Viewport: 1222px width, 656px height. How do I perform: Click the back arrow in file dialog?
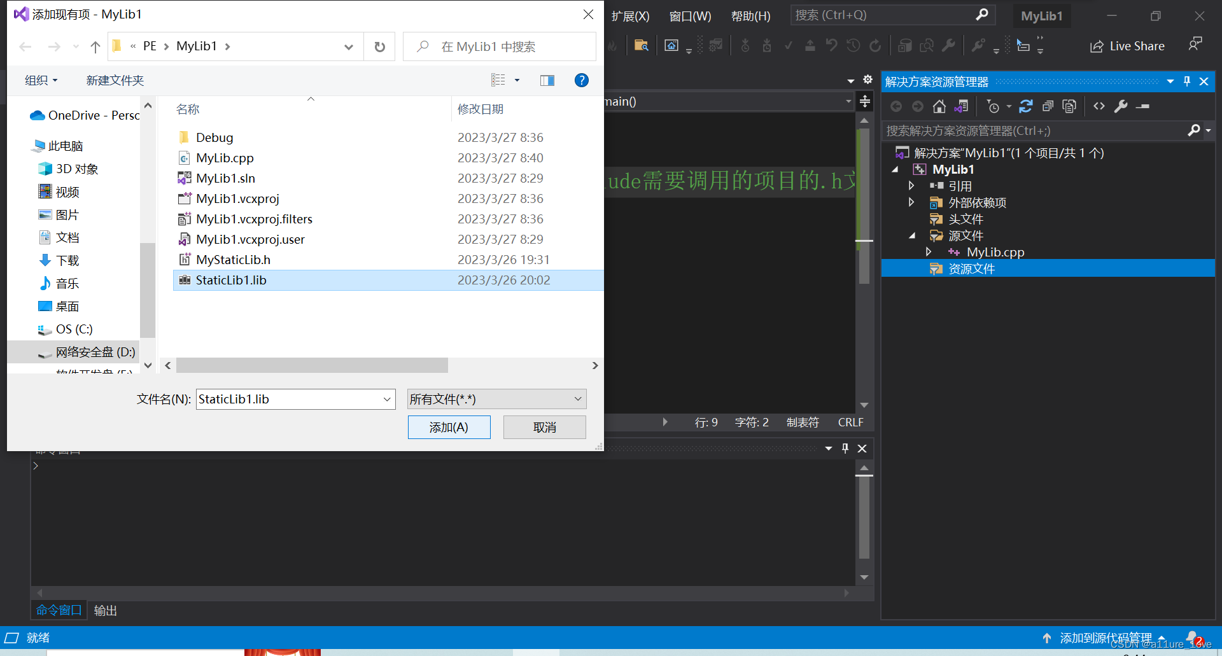(x=25, y=46)
